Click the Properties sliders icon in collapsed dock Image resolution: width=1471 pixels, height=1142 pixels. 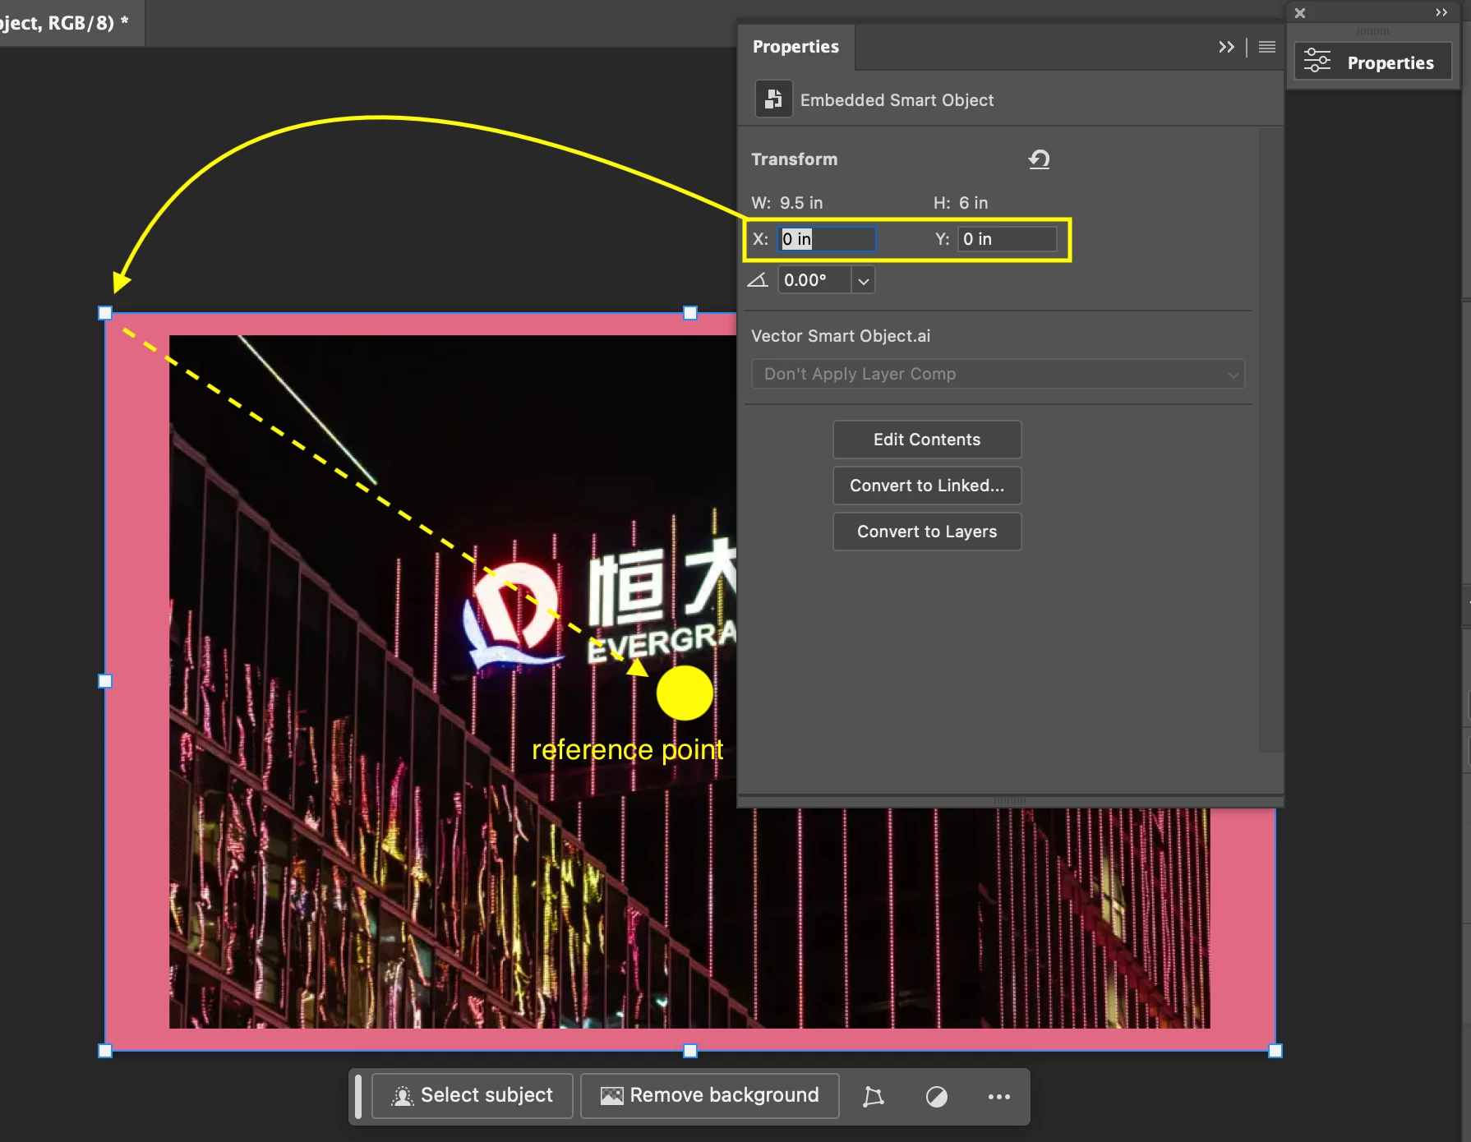point(1317,62)
